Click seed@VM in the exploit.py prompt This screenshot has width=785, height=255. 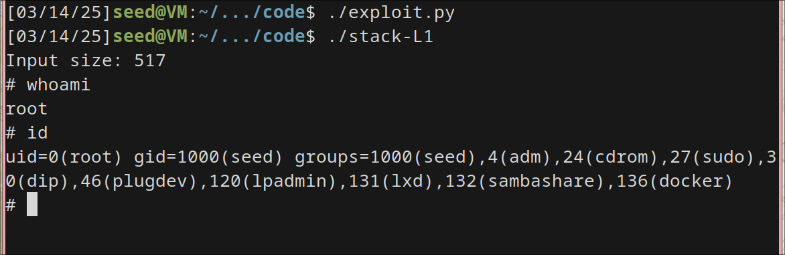(150, 13)
